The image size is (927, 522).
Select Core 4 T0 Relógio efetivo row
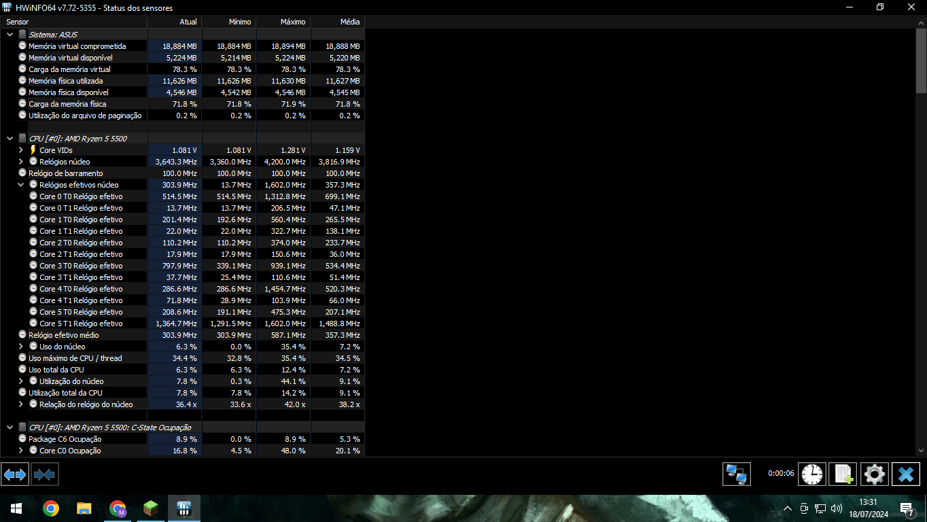click(x=182, y=289)
